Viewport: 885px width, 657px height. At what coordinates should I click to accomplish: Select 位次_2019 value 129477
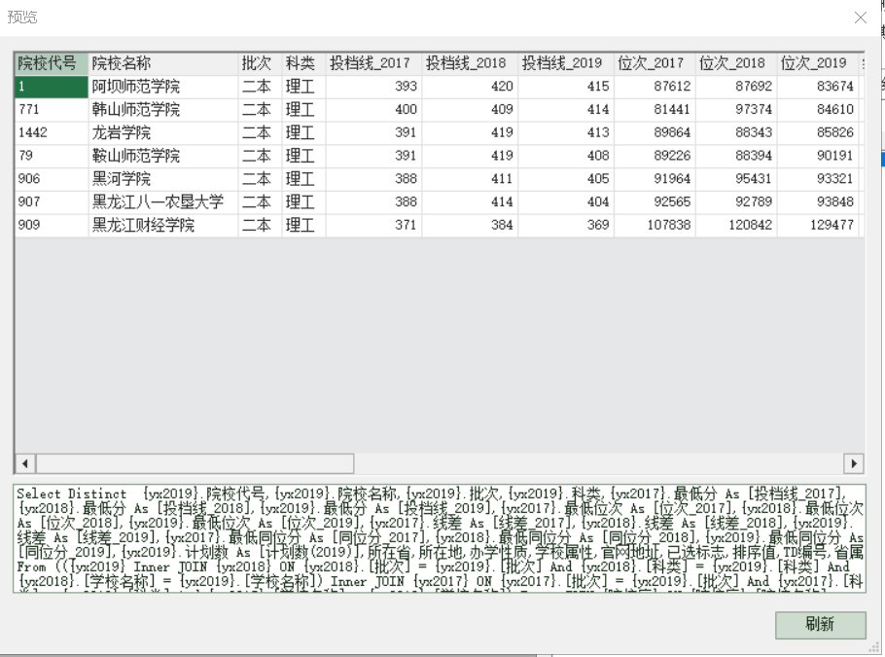click(x=817, y=226)
